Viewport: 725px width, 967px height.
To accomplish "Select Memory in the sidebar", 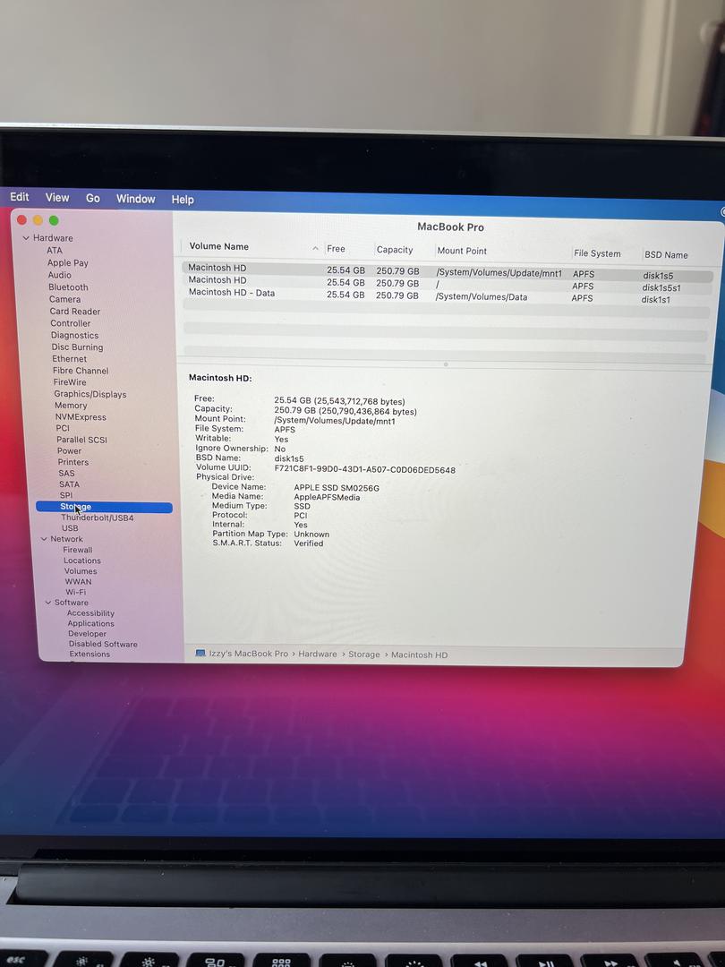I will click(x=71, y=406).
